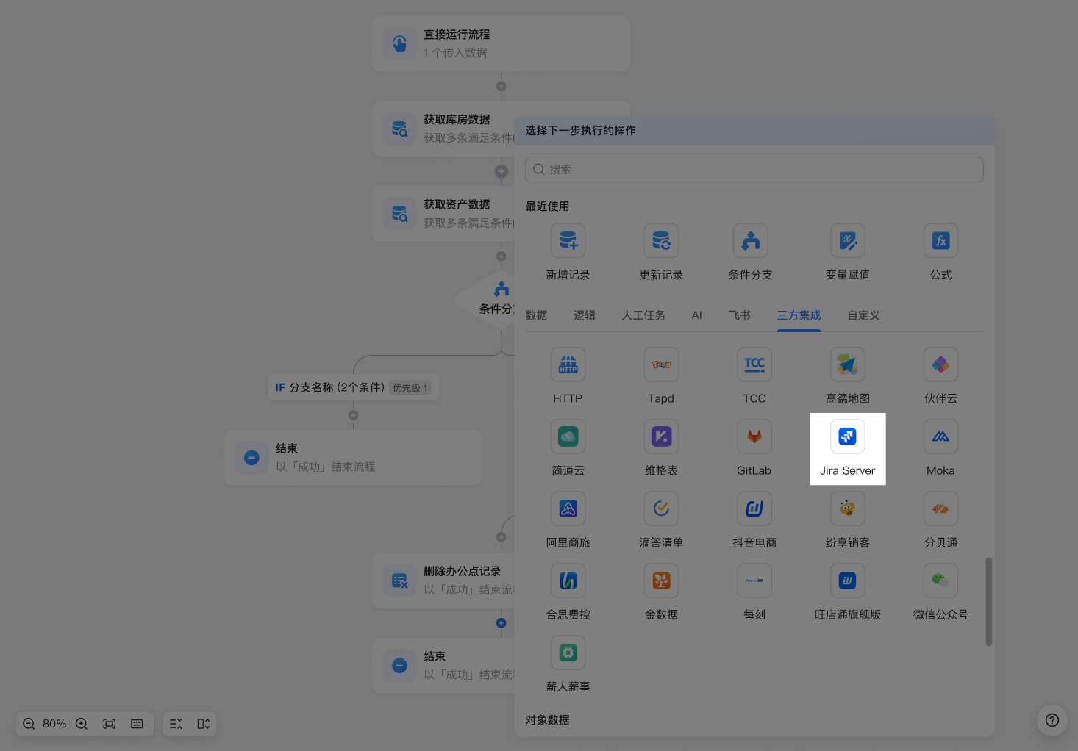Pick the 每刻 integration icon

(754, 581)
